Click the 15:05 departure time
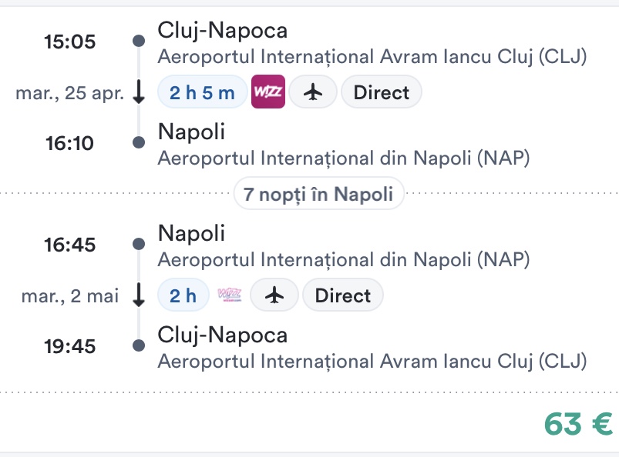Screen dimensions: 619x457 [x=70, y=42]
